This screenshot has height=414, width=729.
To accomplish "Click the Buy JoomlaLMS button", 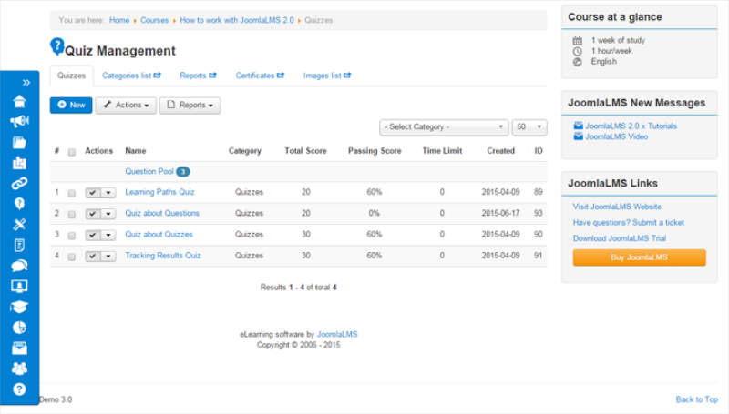I will click(x=640, y=257).
